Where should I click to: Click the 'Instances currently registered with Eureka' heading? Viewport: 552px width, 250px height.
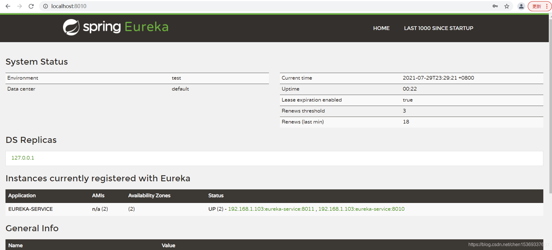pos(98,178)
